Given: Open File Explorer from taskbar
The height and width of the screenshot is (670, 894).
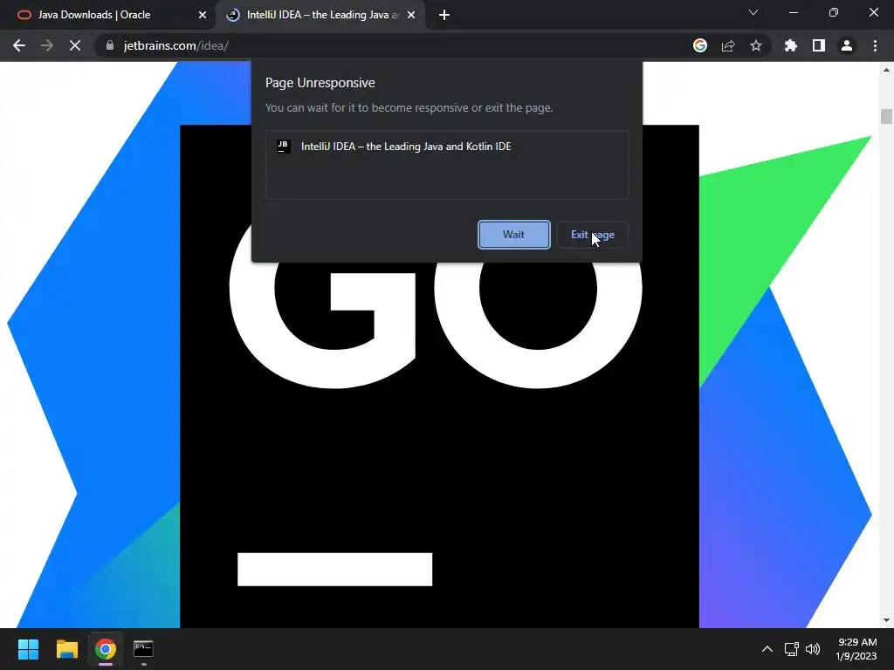Looking at the screenshot, I should [x=66, y=649].
